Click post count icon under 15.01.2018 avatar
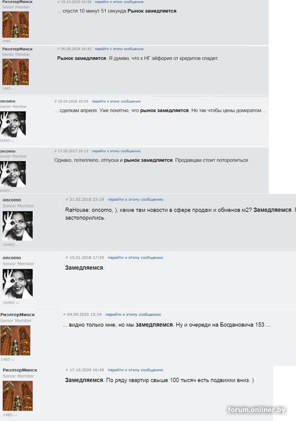Image resolution: width=296 pixels, height=421 pixels. tap(17, 302)
